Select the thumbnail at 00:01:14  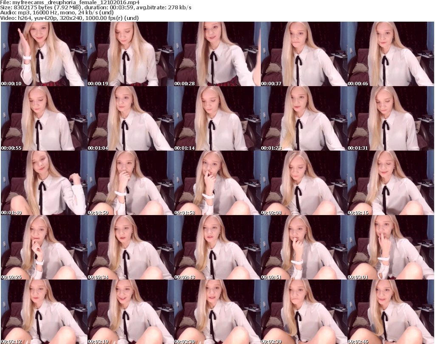click(217, 118)
